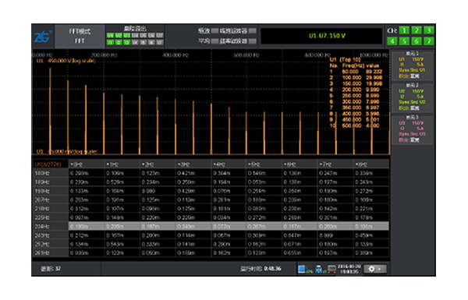Select channel 2 button
This screenshot has width=468, height=300.
click(417, 30)
